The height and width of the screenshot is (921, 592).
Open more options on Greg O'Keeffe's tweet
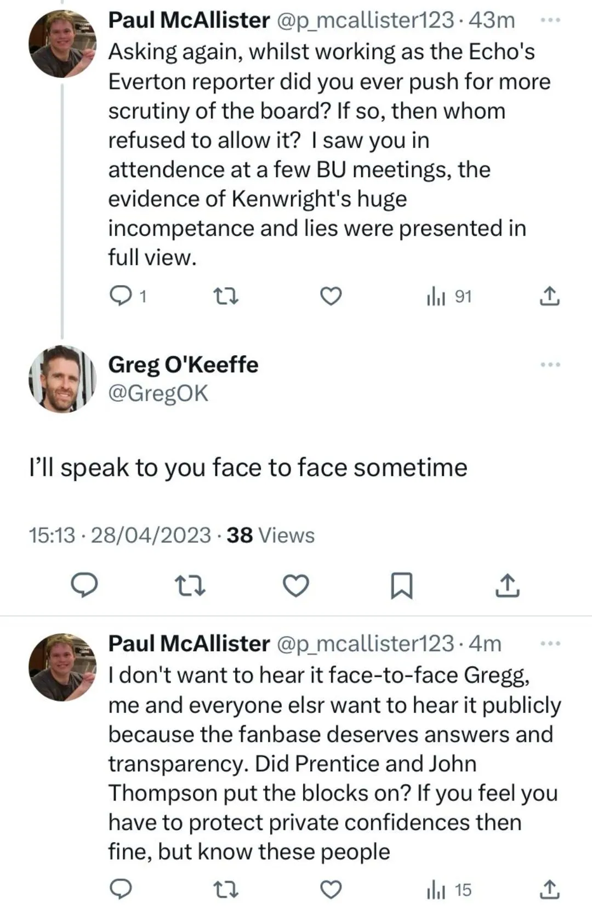coord(550,365)
